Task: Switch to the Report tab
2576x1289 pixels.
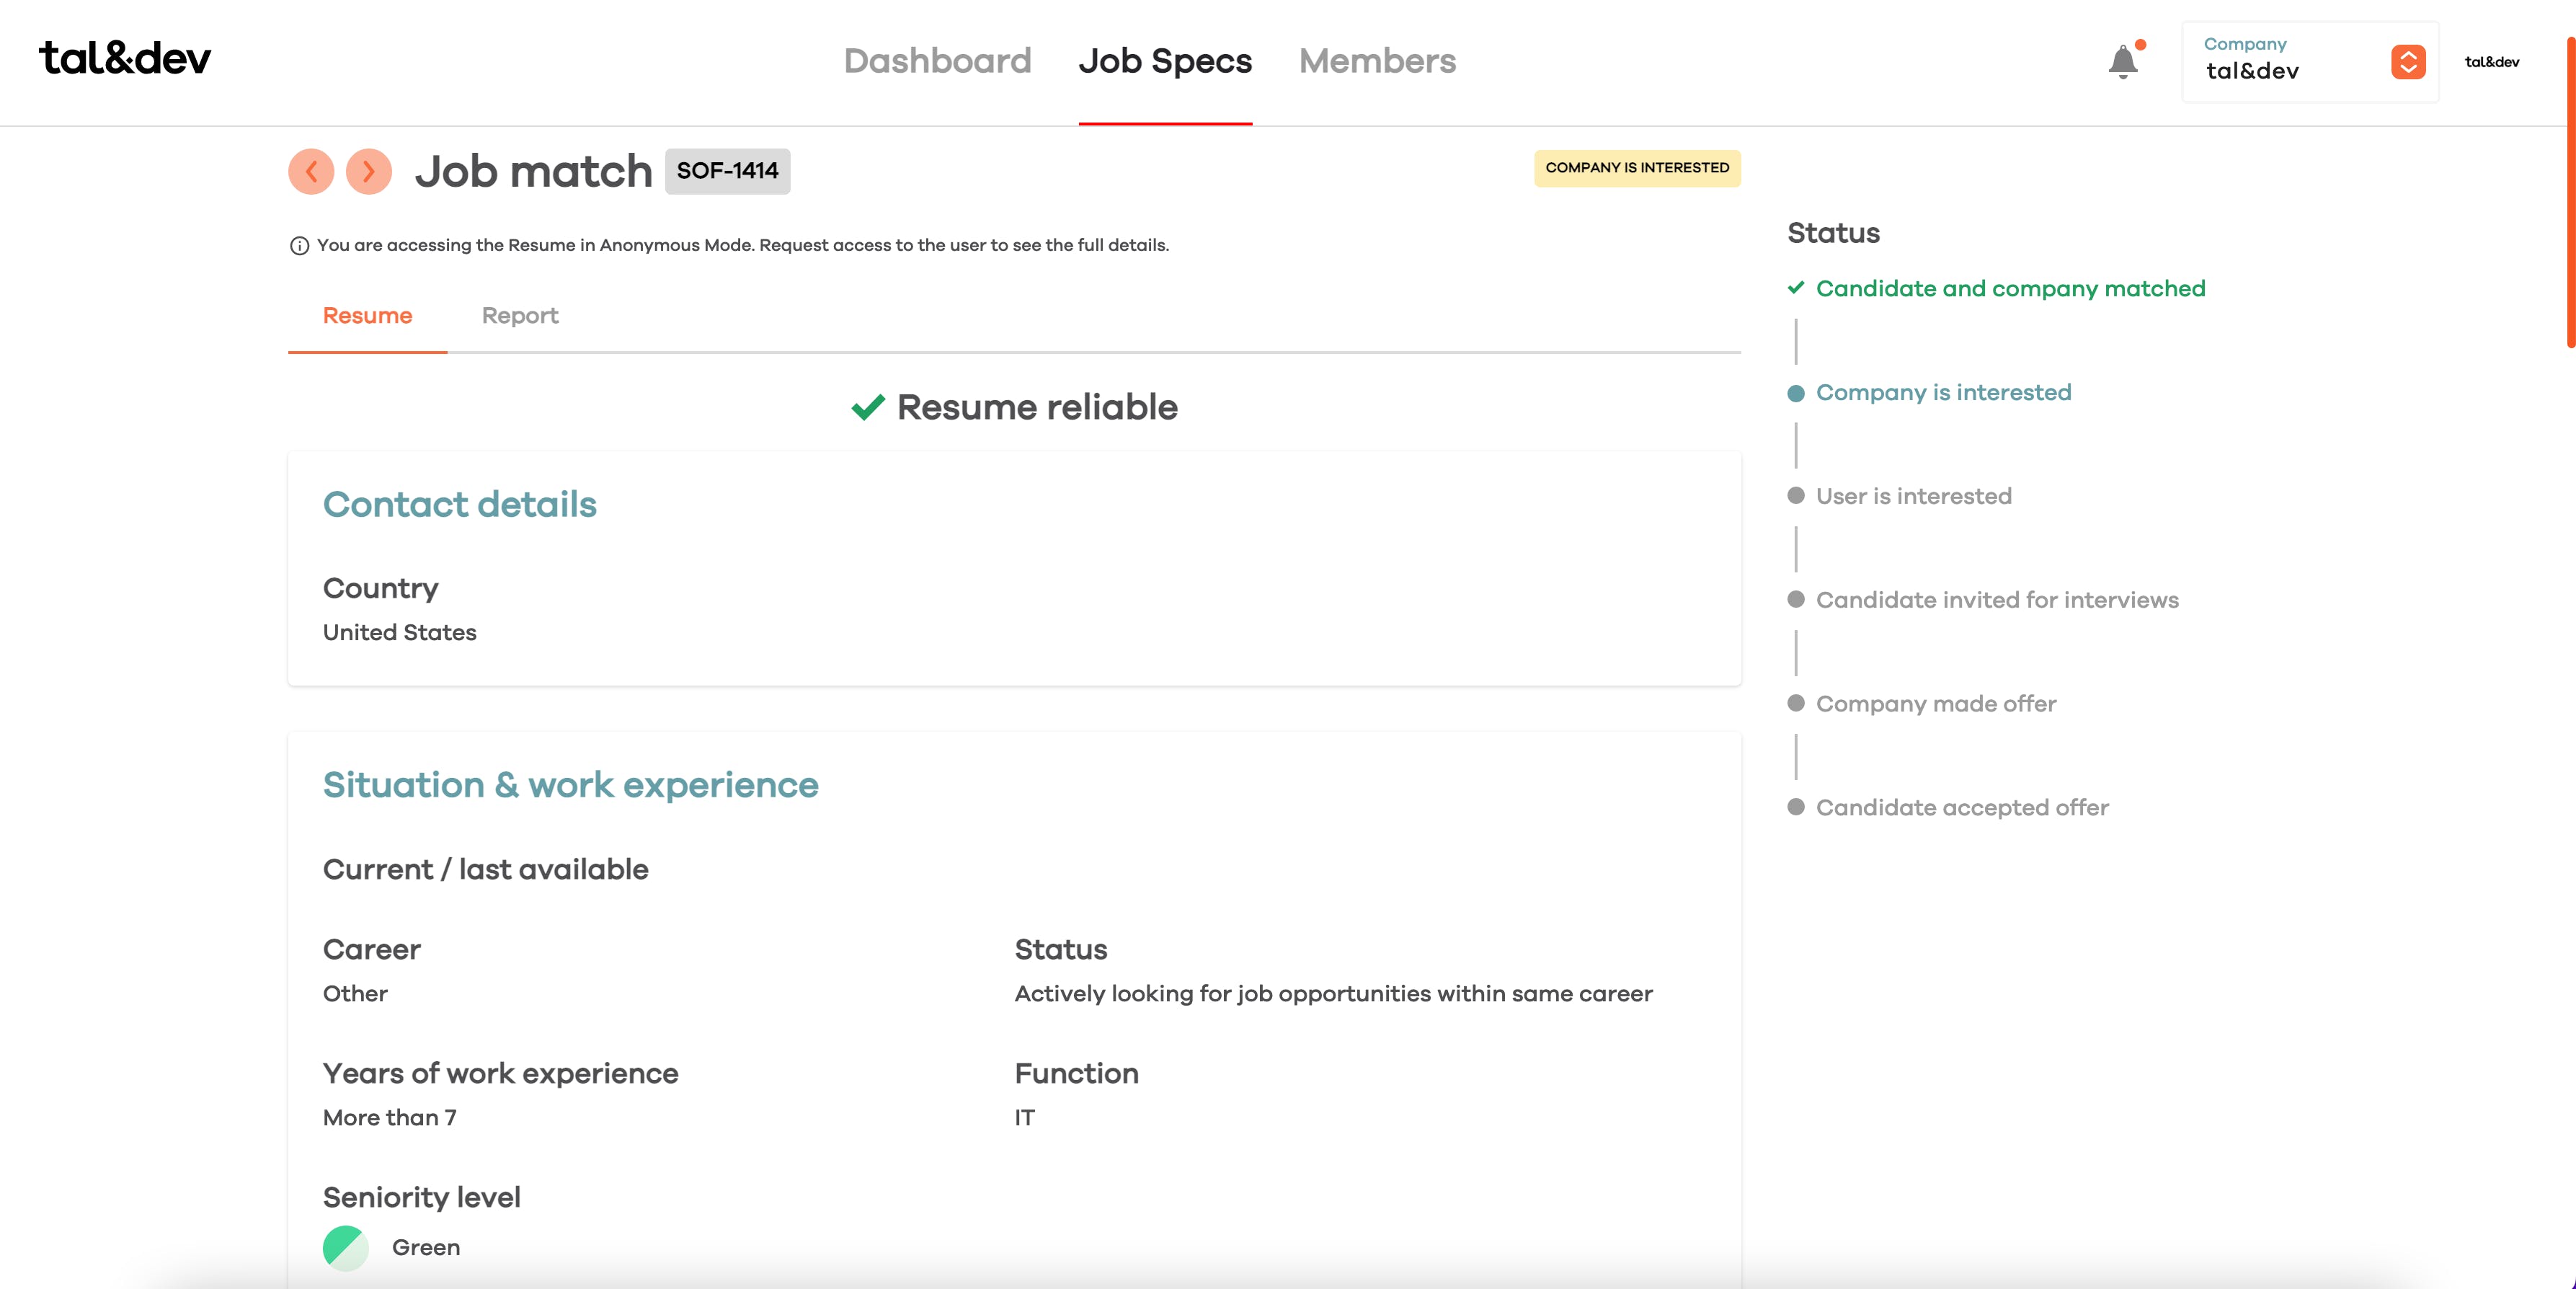Action: point(520,316)
